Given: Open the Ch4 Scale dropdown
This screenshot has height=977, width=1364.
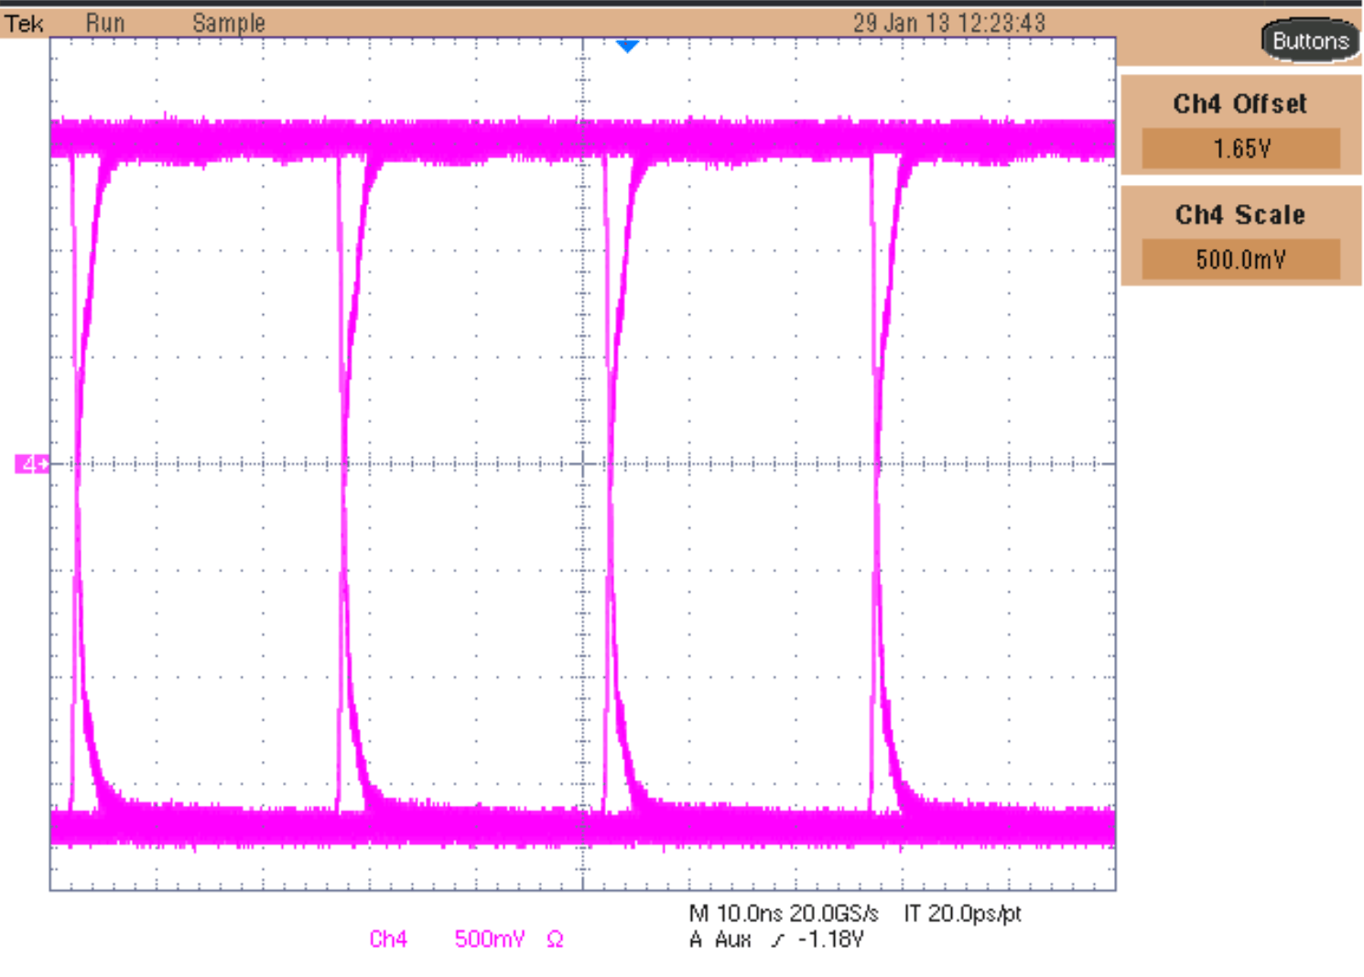Looking at the screenshot, I should pos(1240,214).
